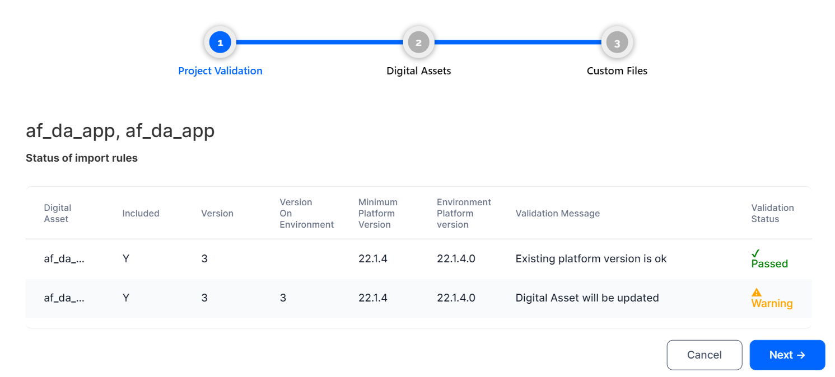
Task: Click the Minimum Platform Version column header
Action: 378,213
